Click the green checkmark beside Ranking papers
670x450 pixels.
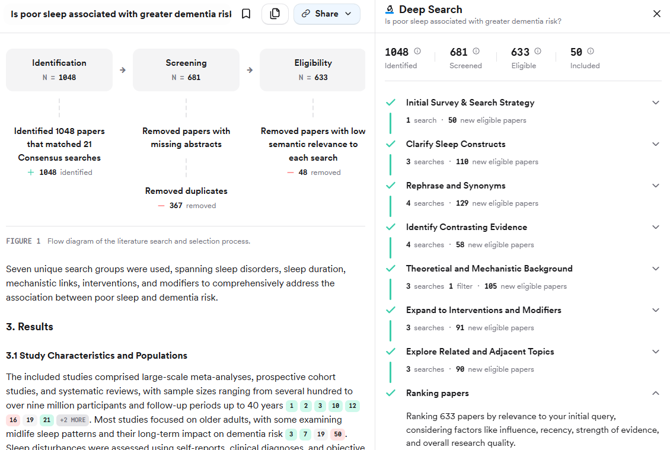click(x=391, y=393)
